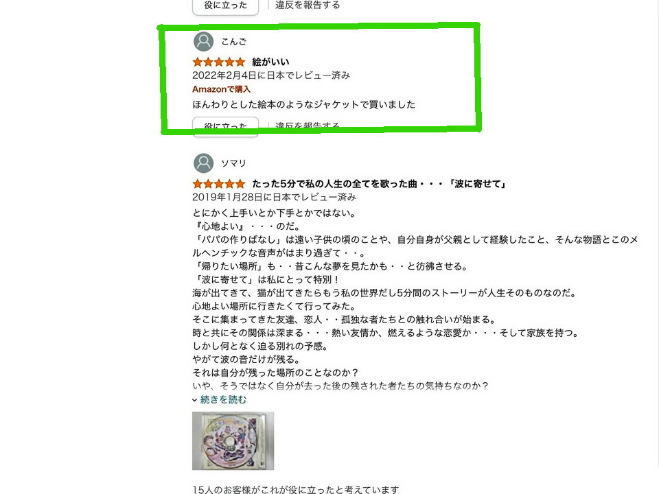Viewport: 659px width, 494px height.
Task: Click five-star rating of 絵がいい review
Action: 218,62
